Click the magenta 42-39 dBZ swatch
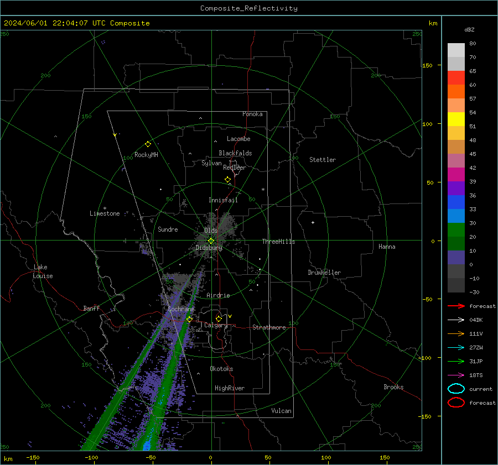 click(456, 175)
